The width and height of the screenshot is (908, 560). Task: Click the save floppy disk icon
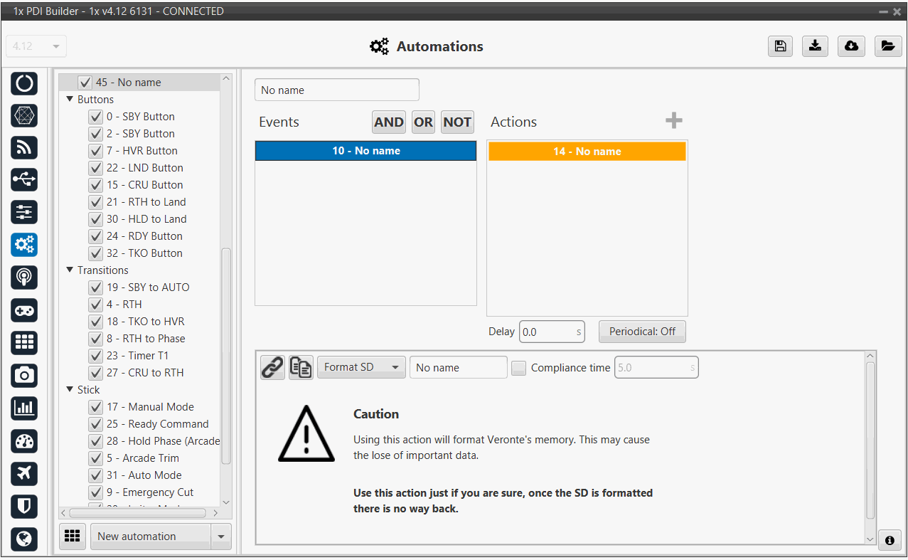coord(780,46)
